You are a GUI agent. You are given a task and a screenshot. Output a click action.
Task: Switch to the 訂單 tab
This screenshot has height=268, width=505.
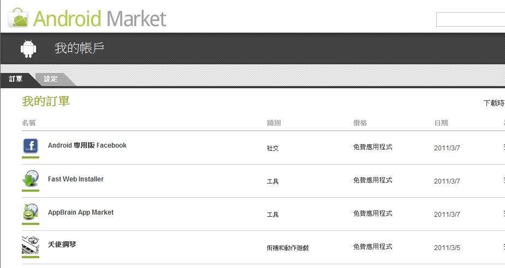pyautogui.click(x=15, y=79)
